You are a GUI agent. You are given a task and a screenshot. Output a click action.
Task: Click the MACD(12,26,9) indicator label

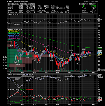point(20,74)
